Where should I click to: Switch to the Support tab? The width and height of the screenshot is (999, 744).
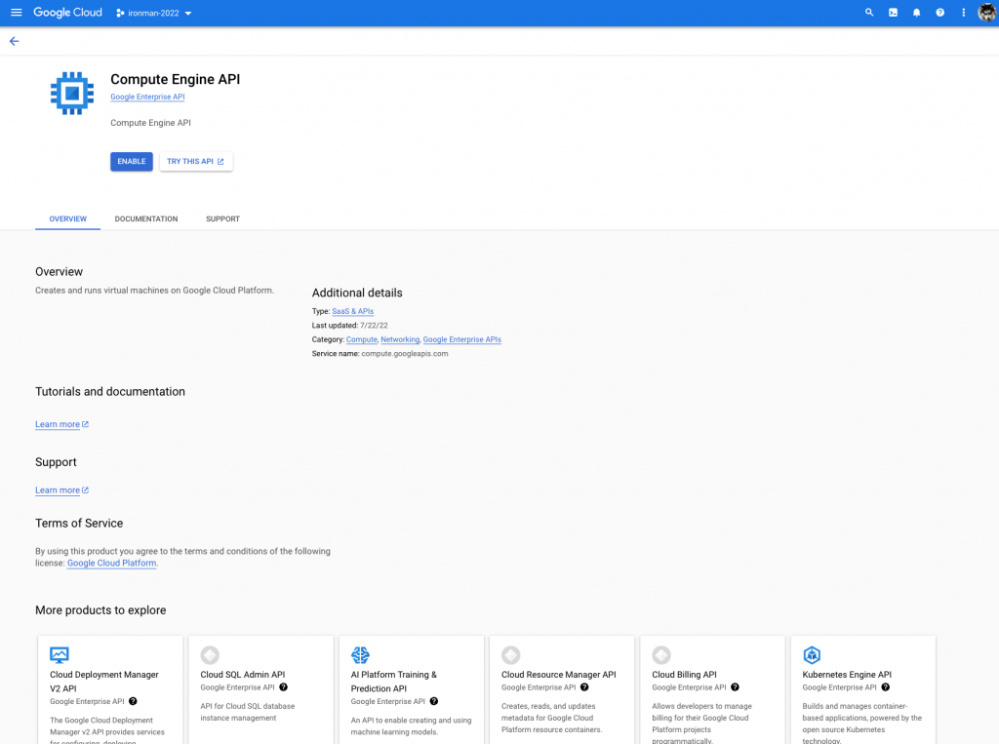click(x=222, y=218)
